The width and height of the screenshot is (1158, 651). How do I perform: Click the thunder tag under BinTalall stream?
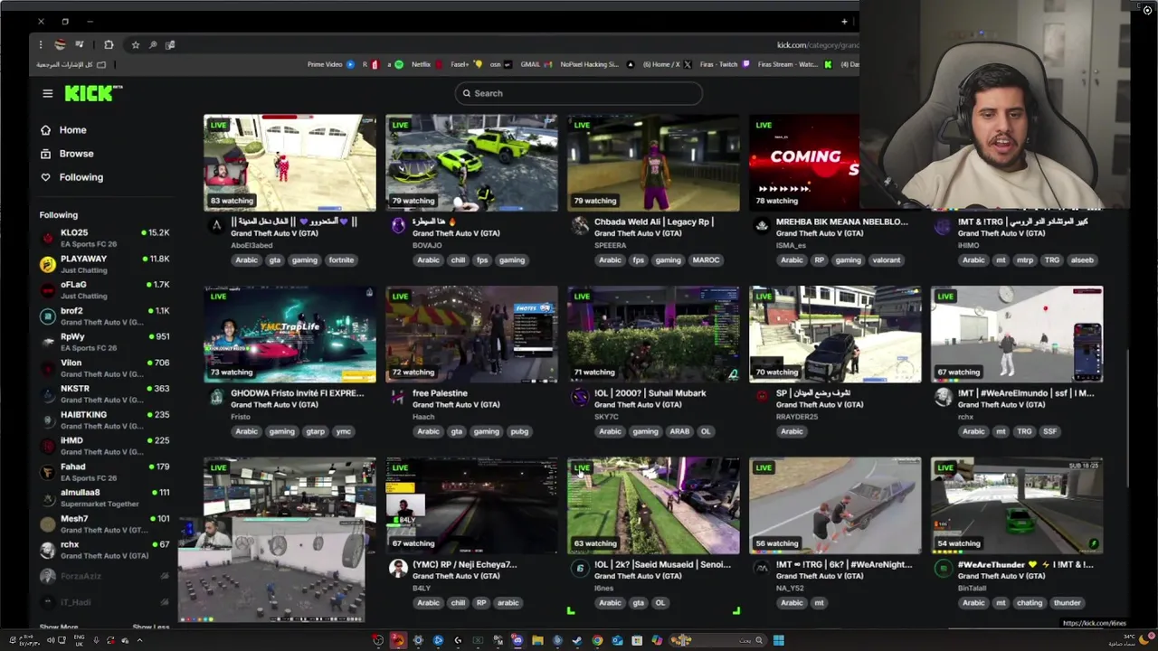pos(1067,603)
